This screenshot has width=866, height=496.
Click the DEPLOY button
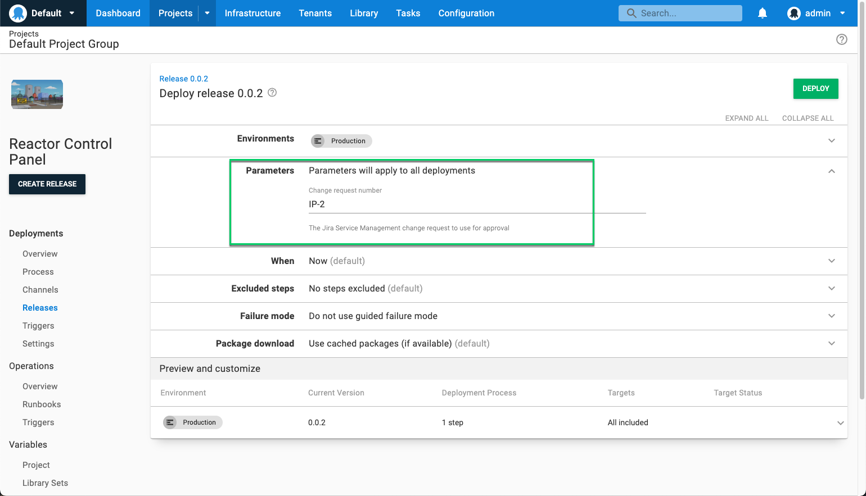pos(815,88)
